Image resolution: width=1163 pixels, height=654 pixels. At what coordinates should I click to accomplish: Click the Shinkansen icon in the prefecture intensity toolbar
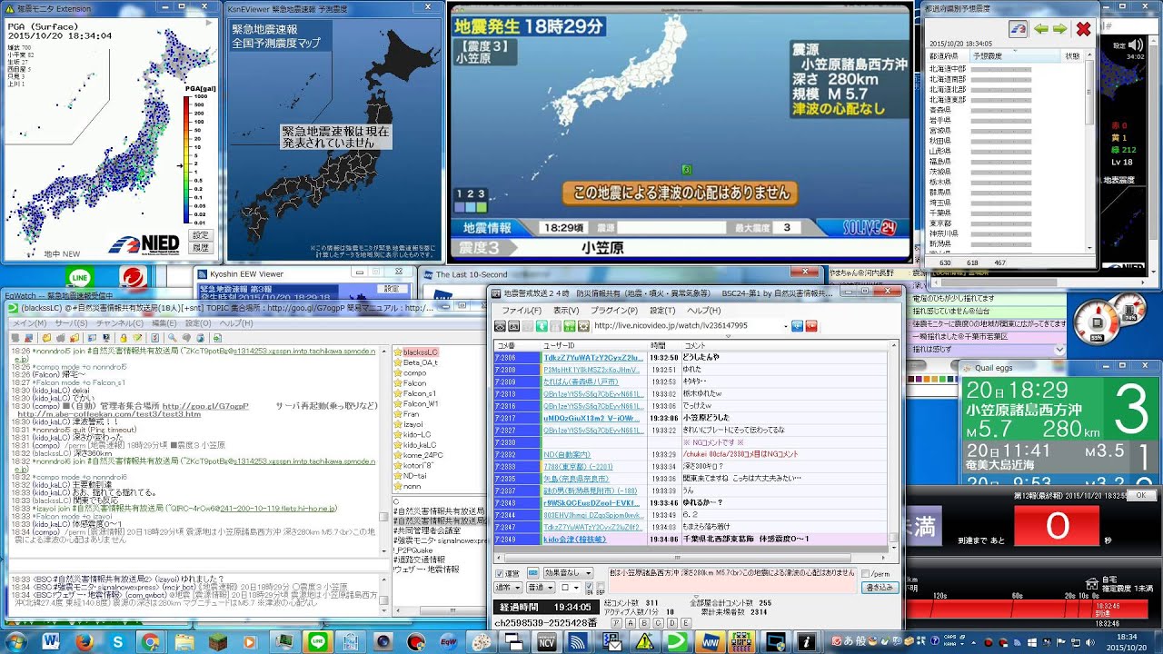(1019, 29)
